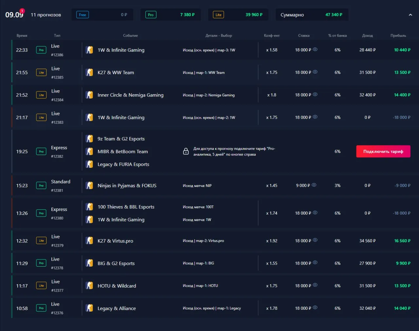
Task: Click the Pro badge in the 15:23 row
Action: point(41,185)
